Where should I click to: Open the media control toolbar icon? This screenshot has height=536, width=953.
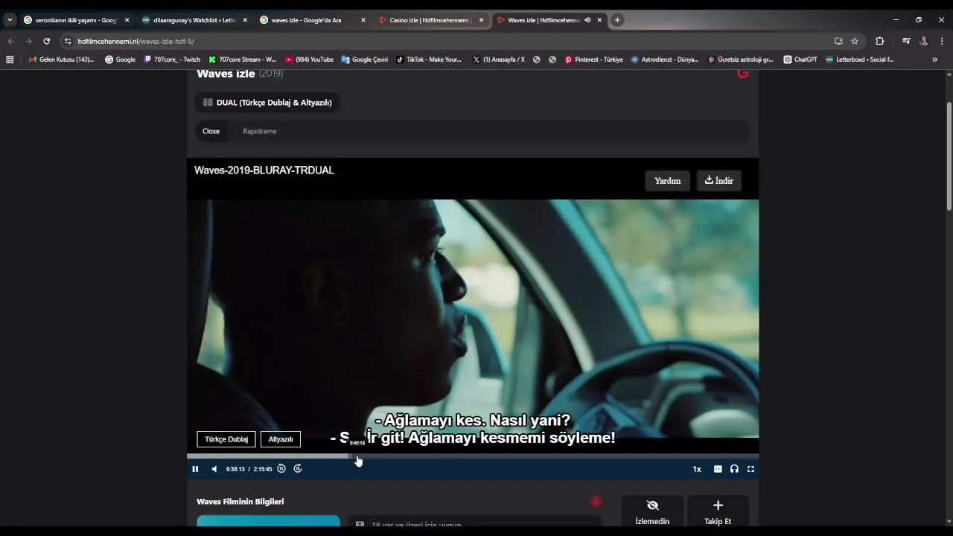coord(906,41)
